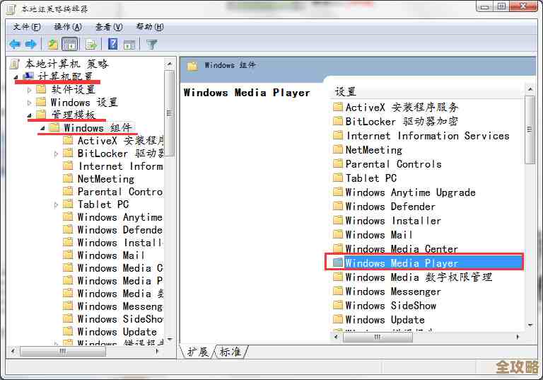Select Windows Media Player in right list
This screenshot has height=380, width=543.
pyautogui.click(x=402, y=263)
